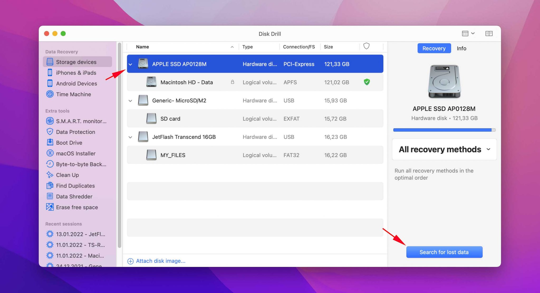Collapse the JetFlash Transcend 16GB chevron
This screenshot has height=293, width=540.
pos(130,137)
